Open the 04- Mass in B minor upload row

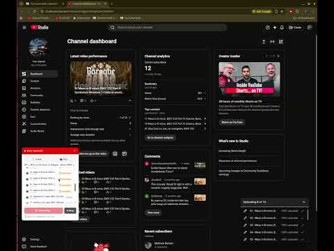pos(273,232)
